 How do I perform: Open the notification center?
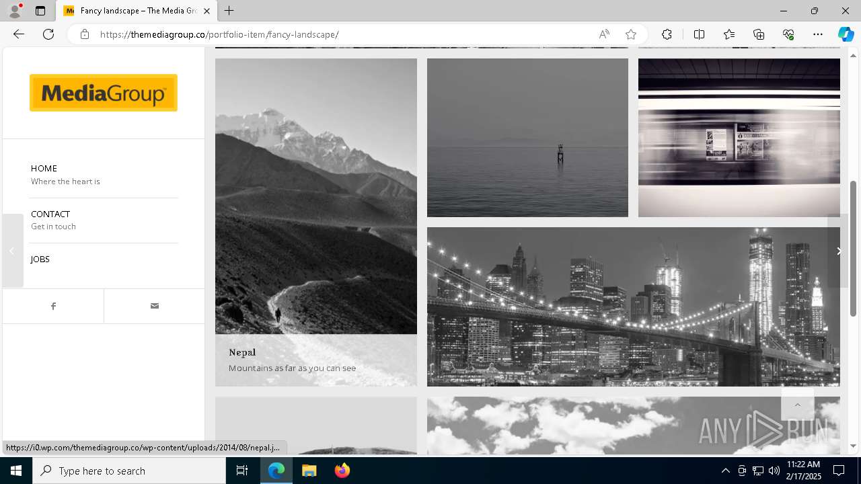(839, 471)
